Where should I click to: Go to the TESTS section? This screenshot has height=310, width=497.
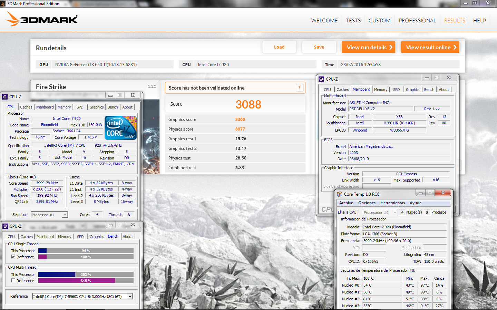tap(353, 21)
